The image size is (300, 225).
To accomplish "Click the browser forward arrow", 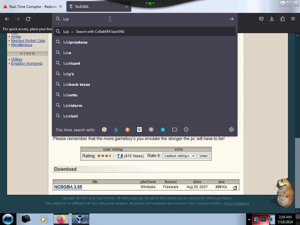I will tap(18, 19).
